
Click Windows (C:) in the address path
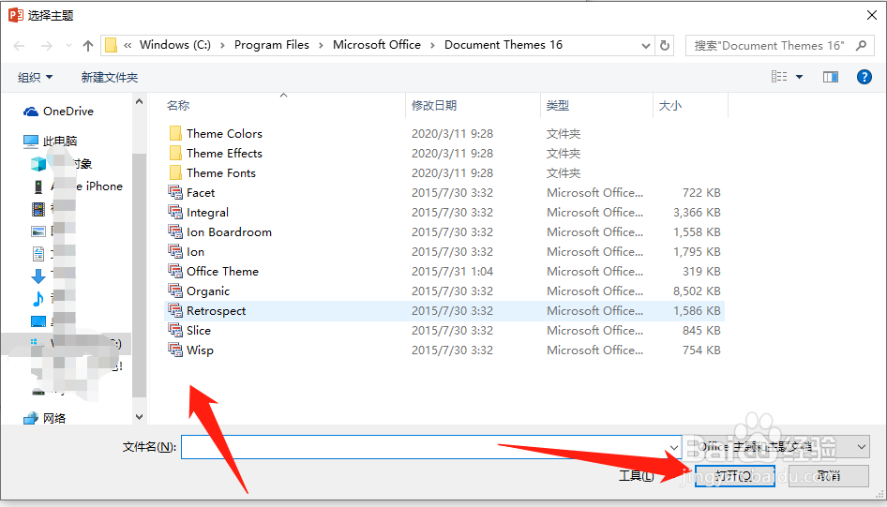pos(175,45)
